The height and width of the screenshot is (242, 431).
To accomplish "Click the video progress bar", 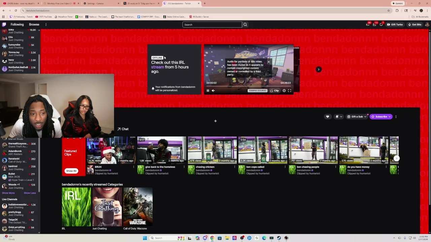I will pos(248,86).
